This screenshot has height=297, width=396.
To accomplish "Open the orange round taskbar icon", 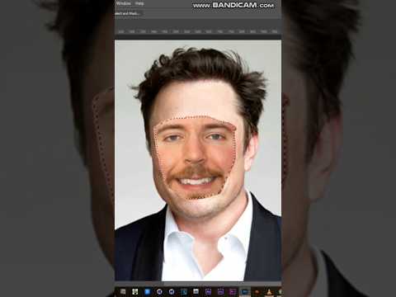I will click(x=257, y=292).
